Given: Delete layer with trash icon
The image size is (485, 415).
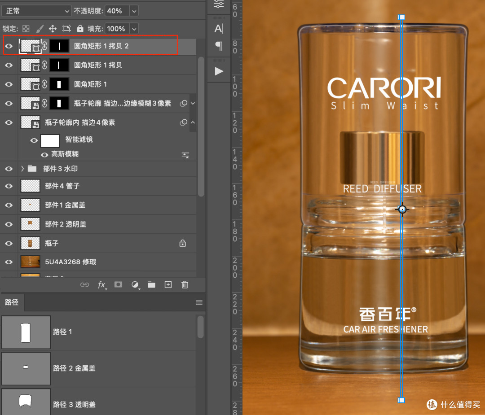Looking at the screenshot, I should click(185, 284).
